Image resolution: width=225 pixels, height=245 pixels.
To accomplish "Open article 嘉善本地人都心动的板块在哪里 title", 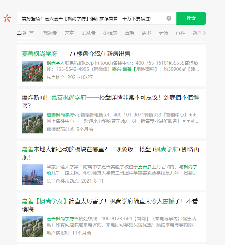I will (x=111, y=153).
